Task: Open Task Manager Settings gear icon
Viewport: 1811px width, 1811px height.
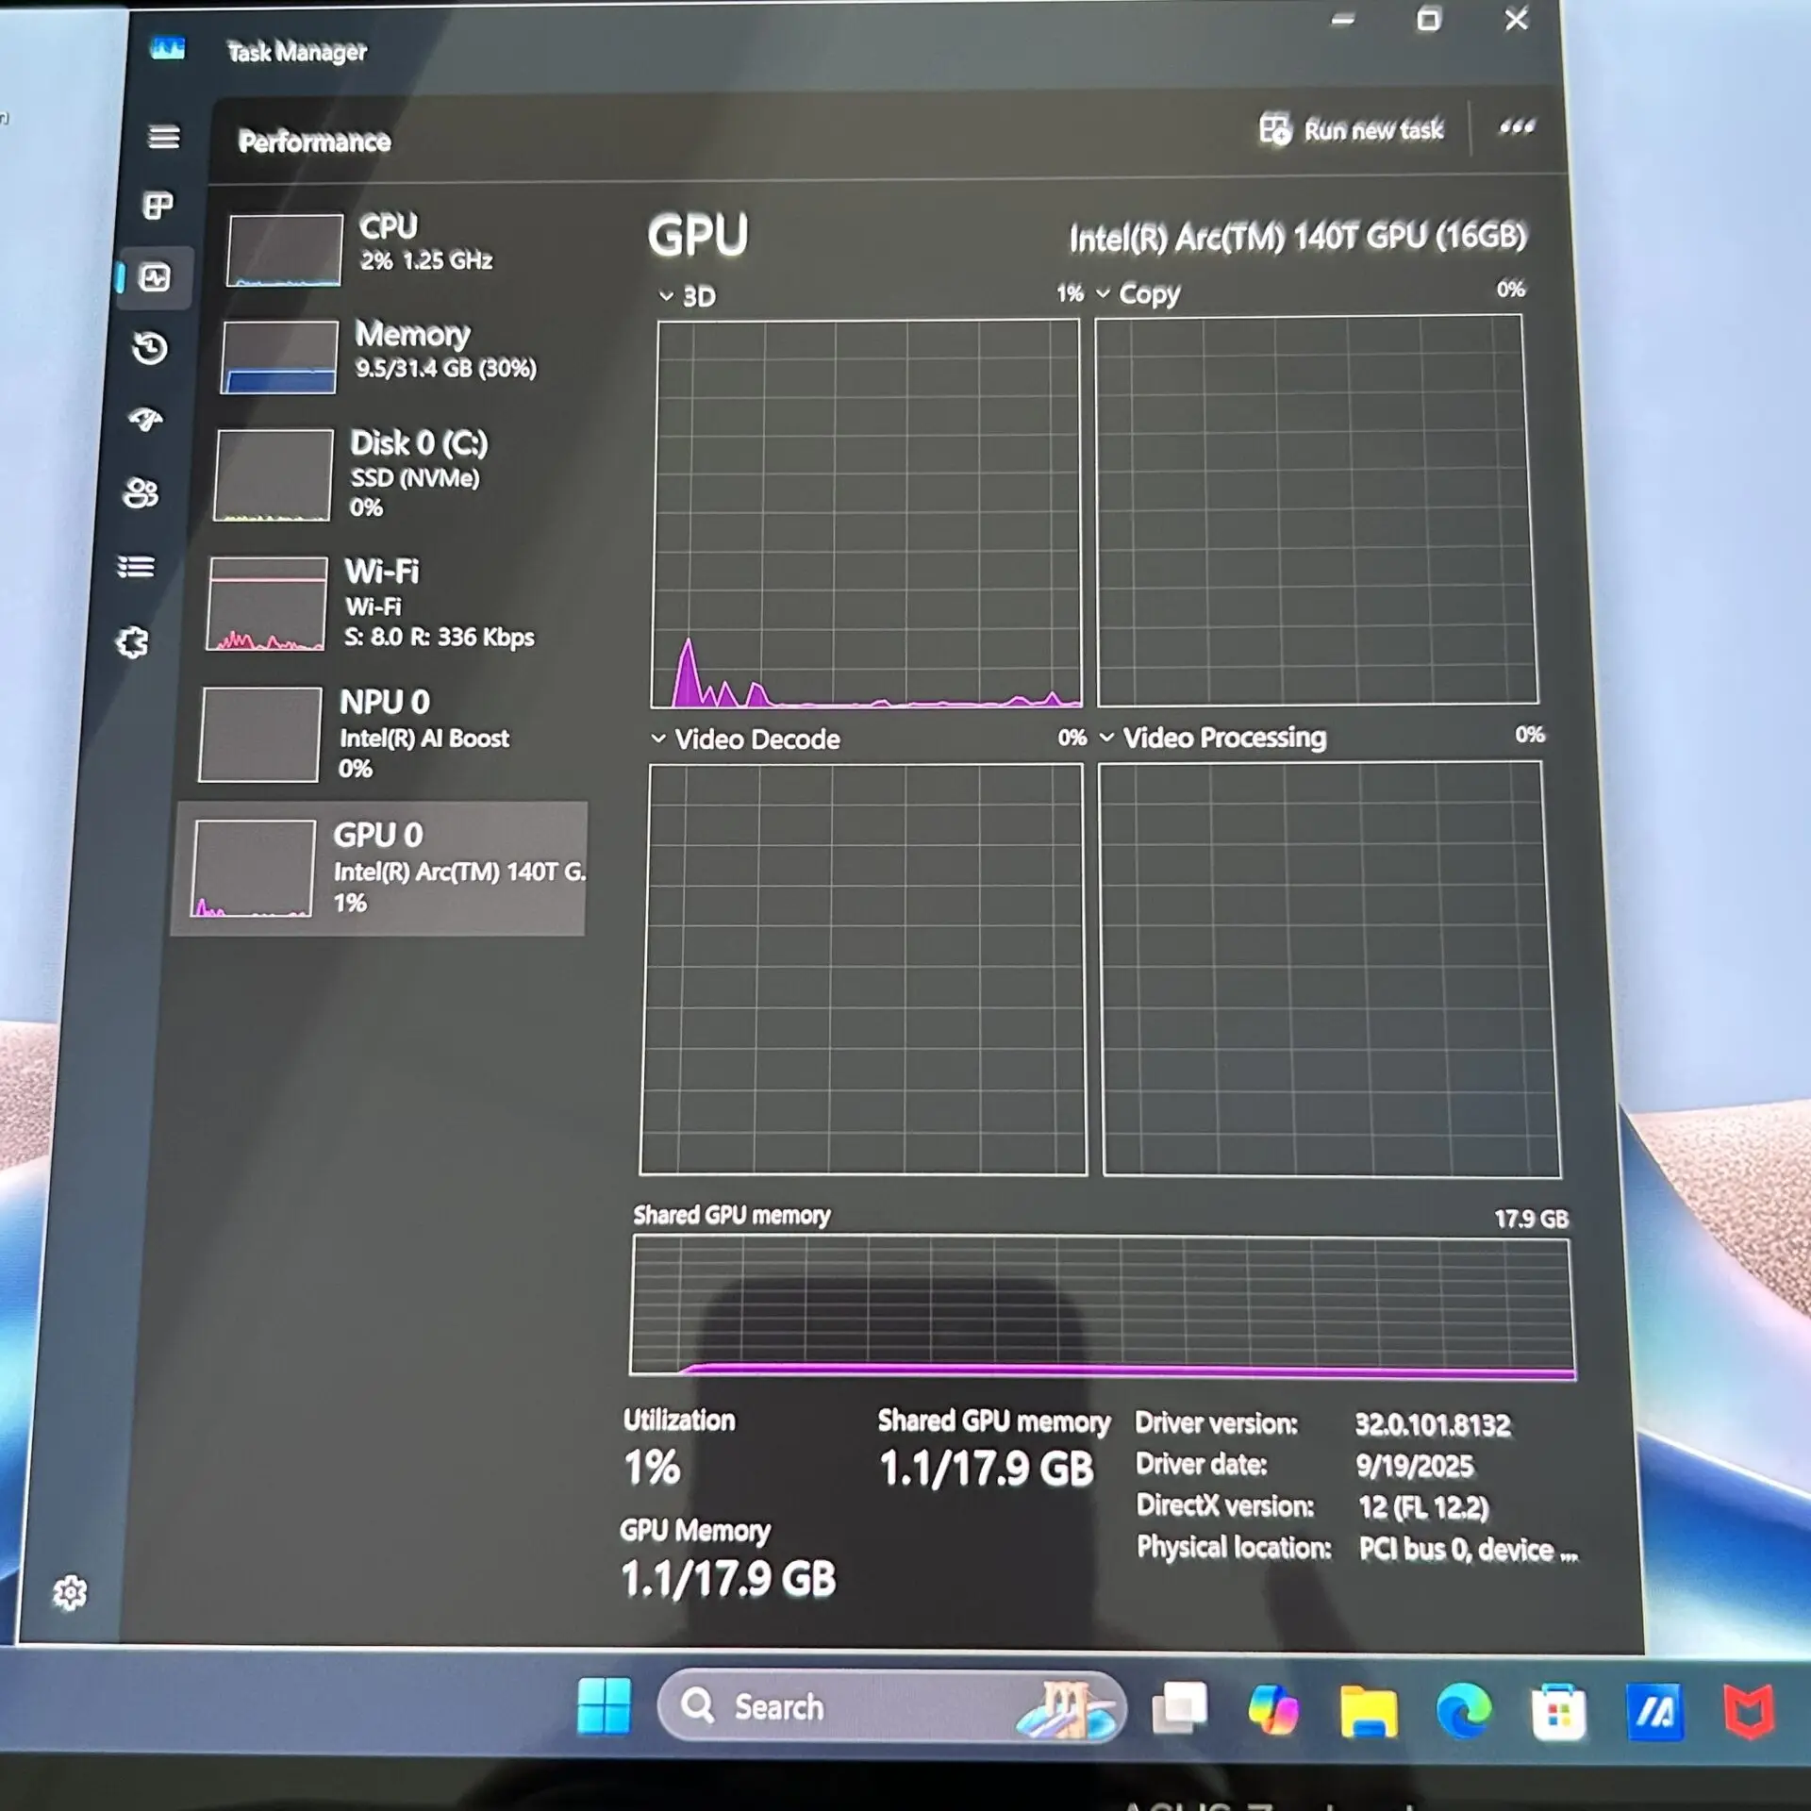Action: click(70, 1592)
